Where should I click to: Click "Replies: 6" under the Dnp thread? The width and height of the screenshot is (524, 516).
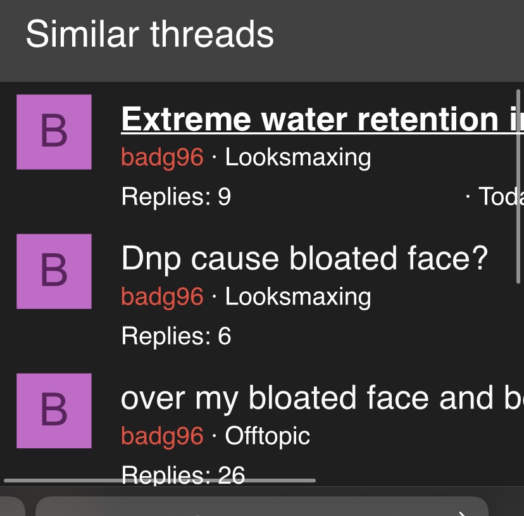click(x=176, y=336)
